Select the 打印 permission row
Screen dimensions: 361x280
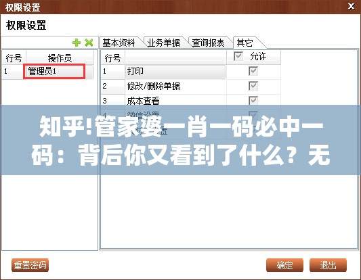tap(191, 72)
